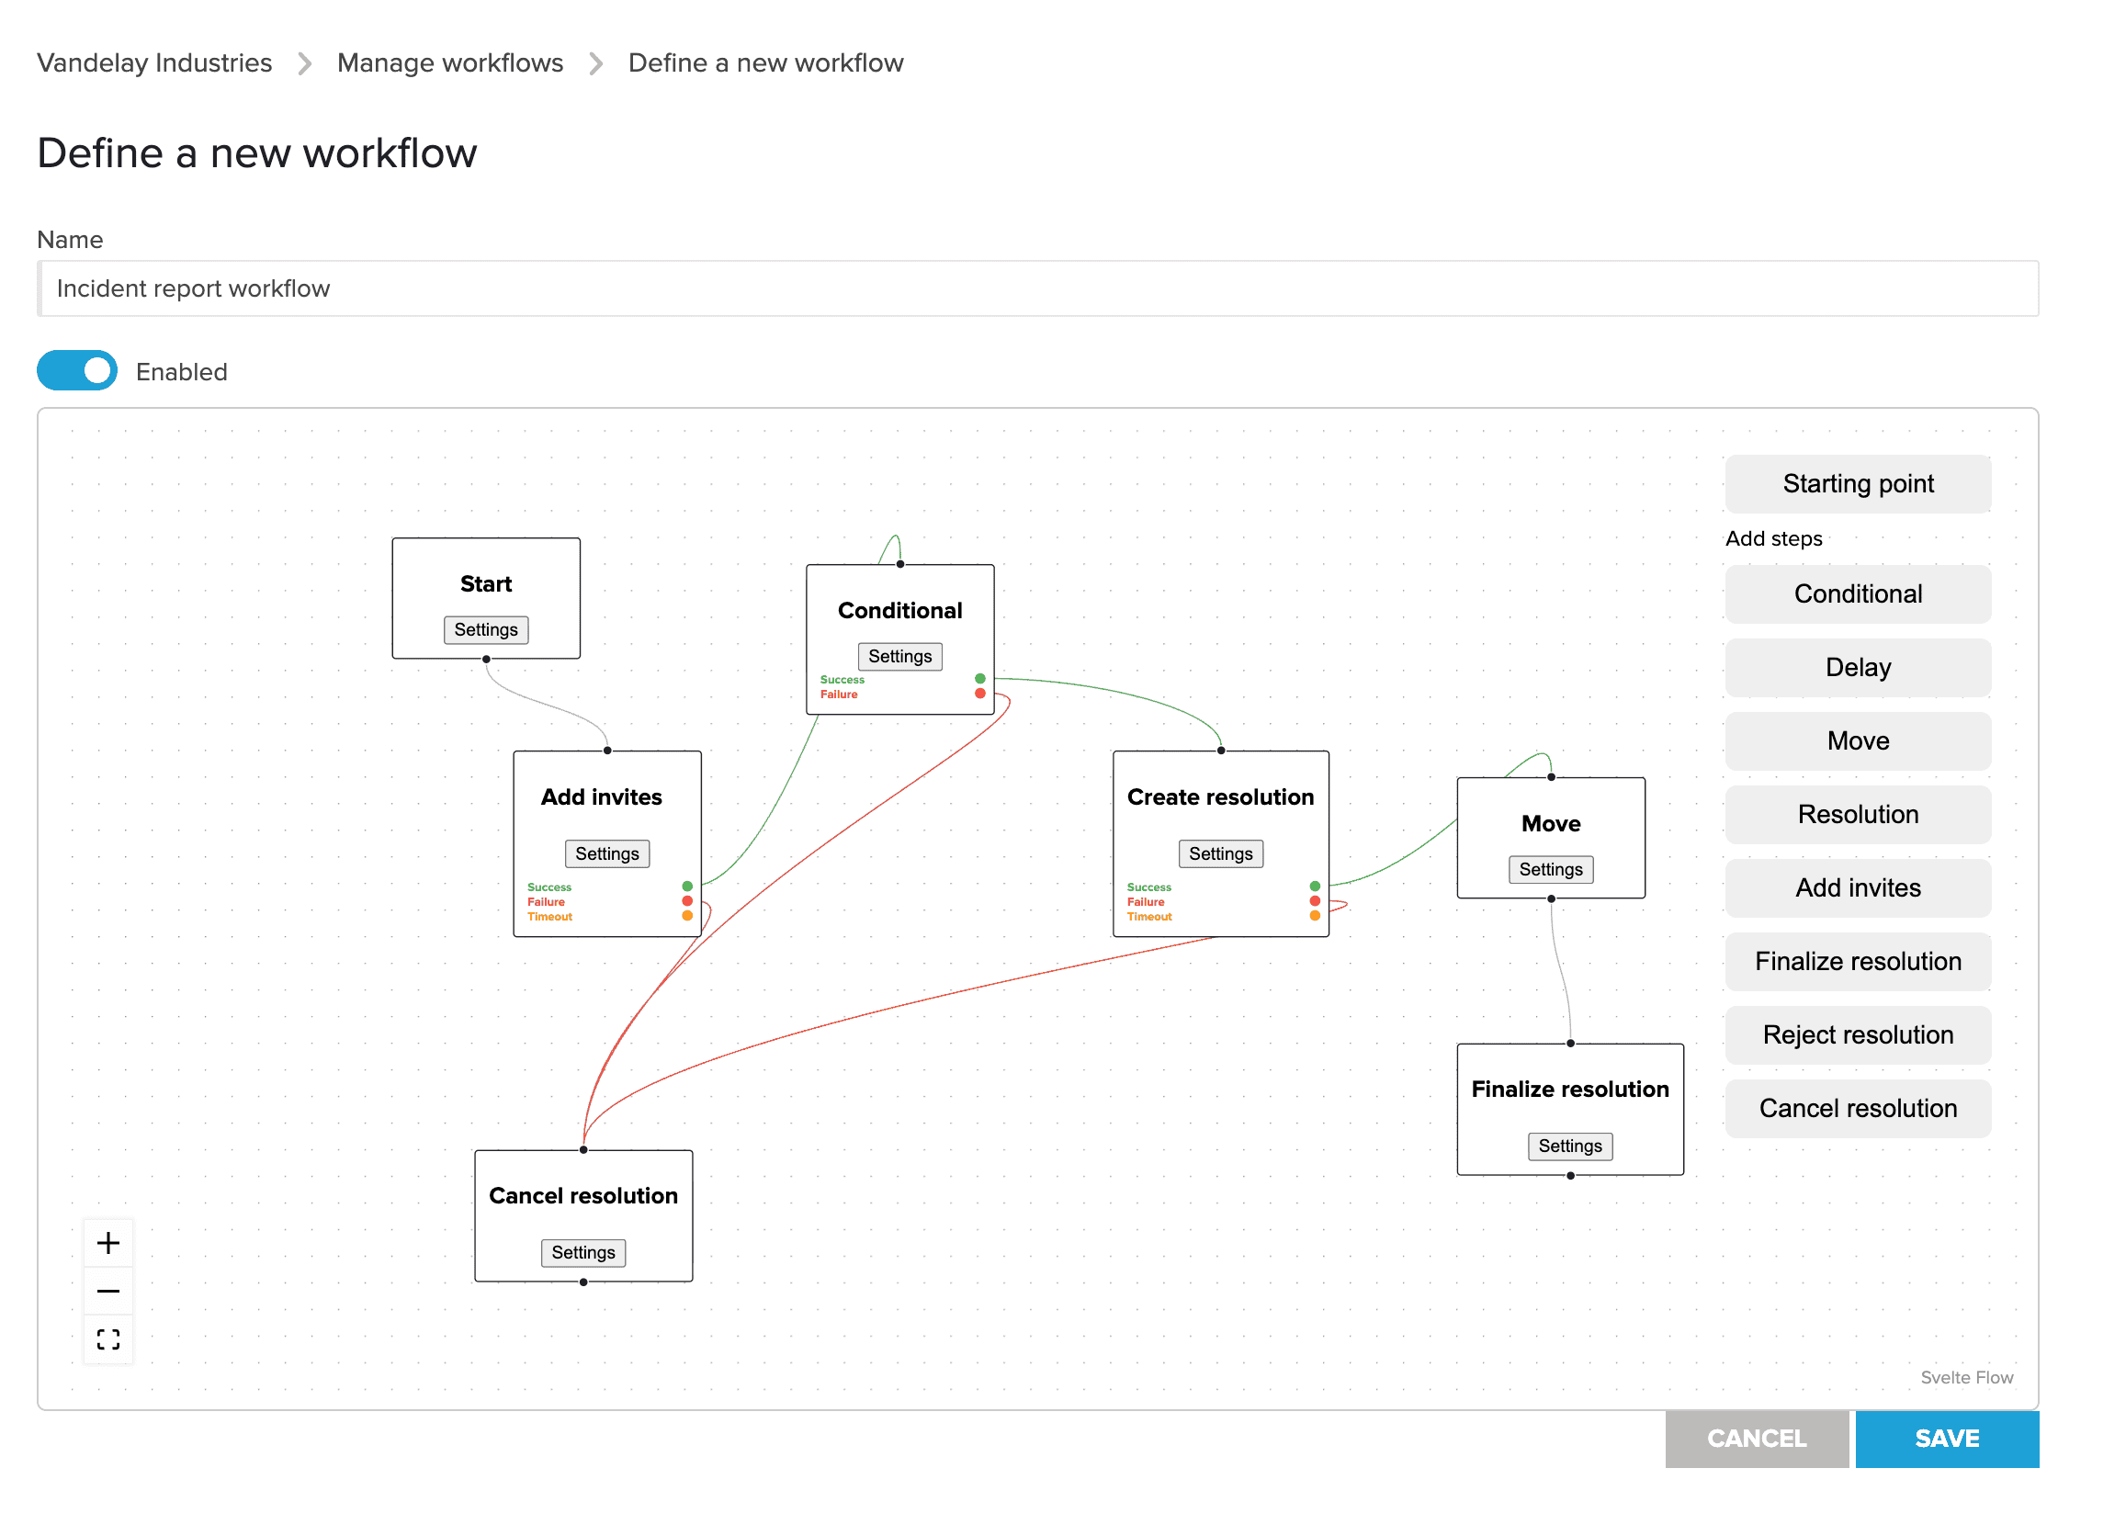This screenshot has width=2126, height=1536.
Task: Cancel editing the workflow
Action: (x=1757, y=1439)
